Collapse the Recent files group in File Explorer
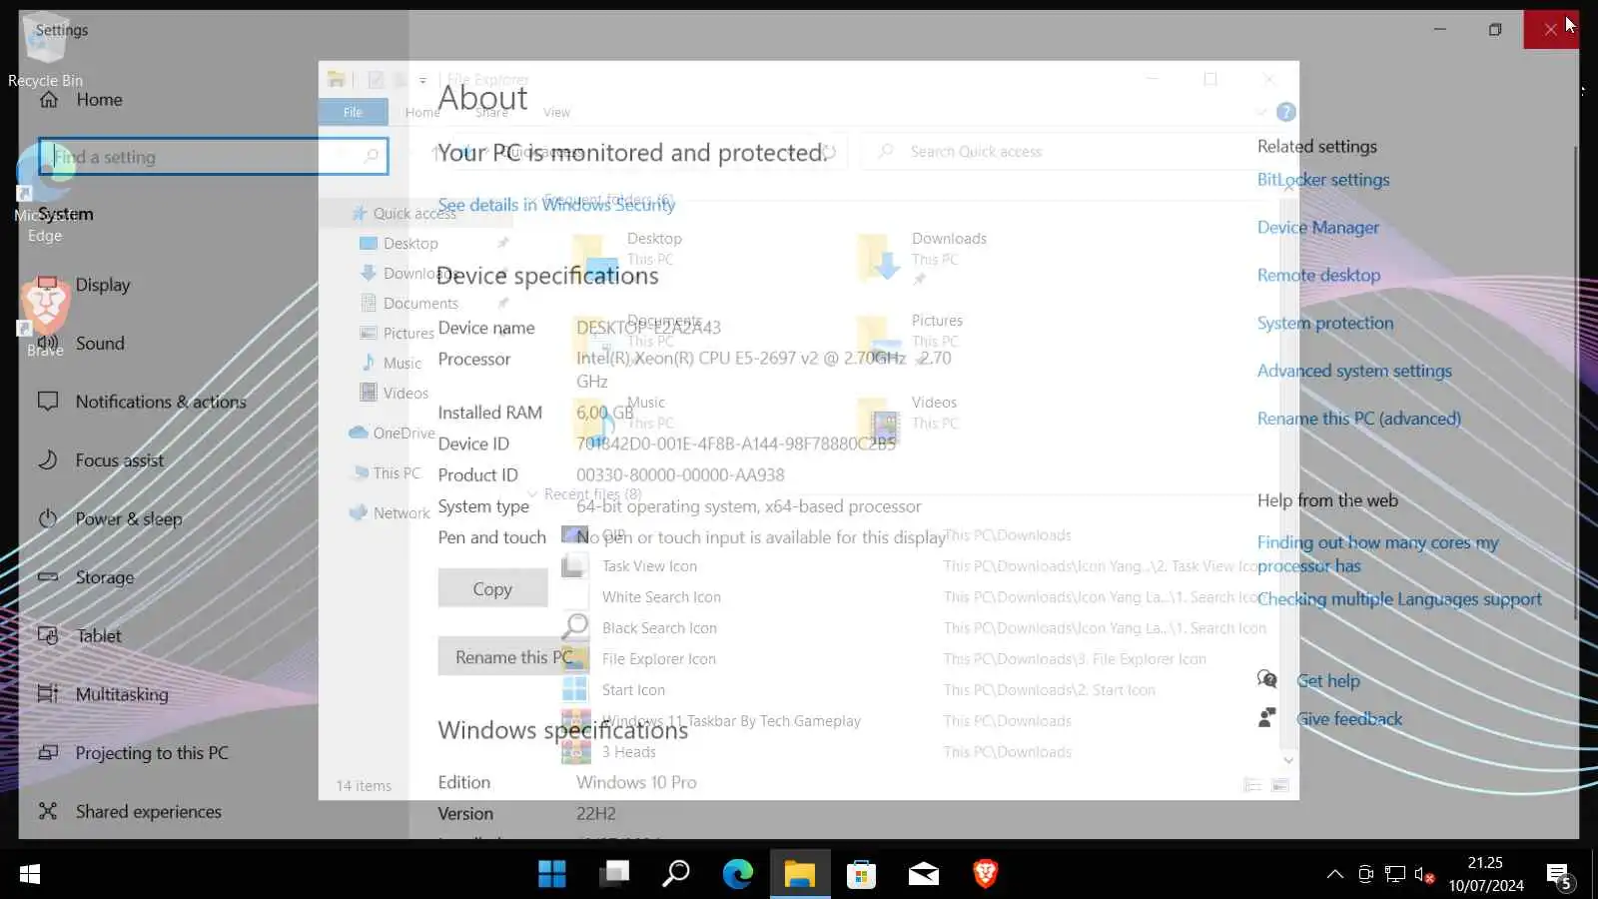The height and width of the screenshot is (899, 1598). click(533, 494)
